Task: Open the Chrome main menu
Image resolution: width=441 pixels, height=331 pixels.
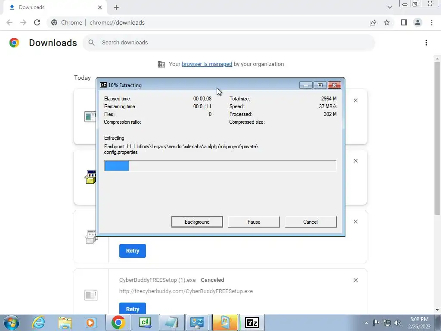Action: (x=432, y=22)
